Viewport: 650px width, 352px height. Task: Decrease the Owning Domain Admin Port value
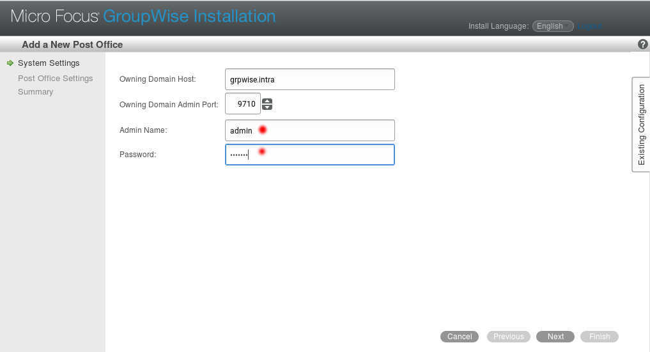[267, 107]
